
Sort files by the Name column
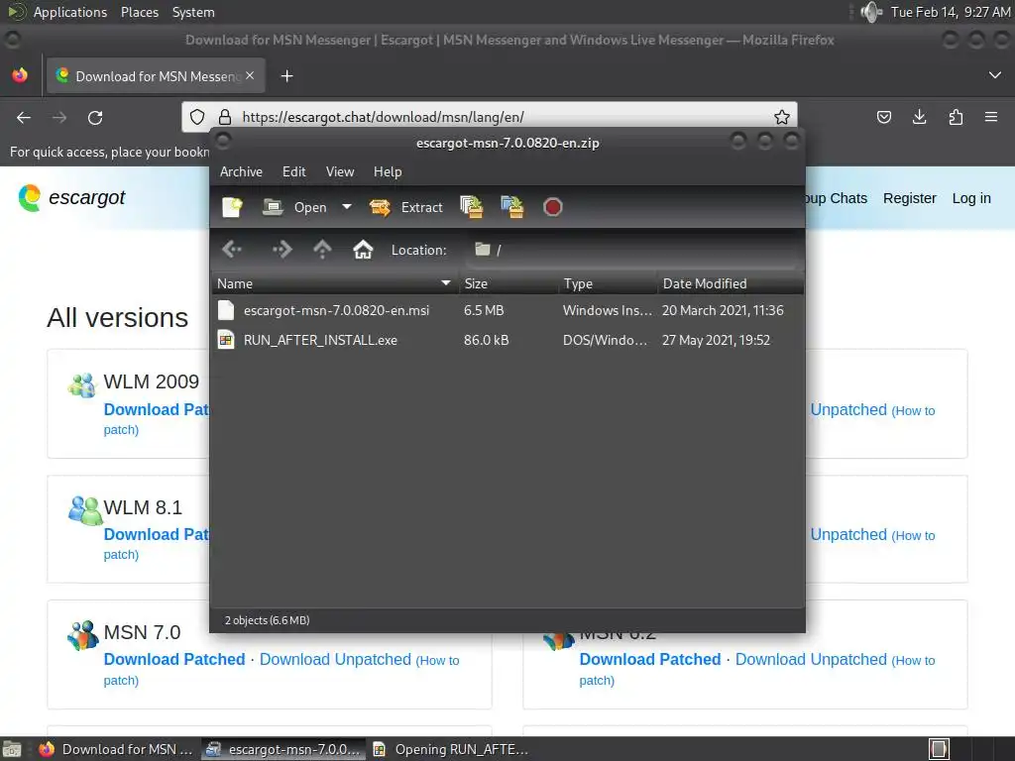[x=334, y=283]
